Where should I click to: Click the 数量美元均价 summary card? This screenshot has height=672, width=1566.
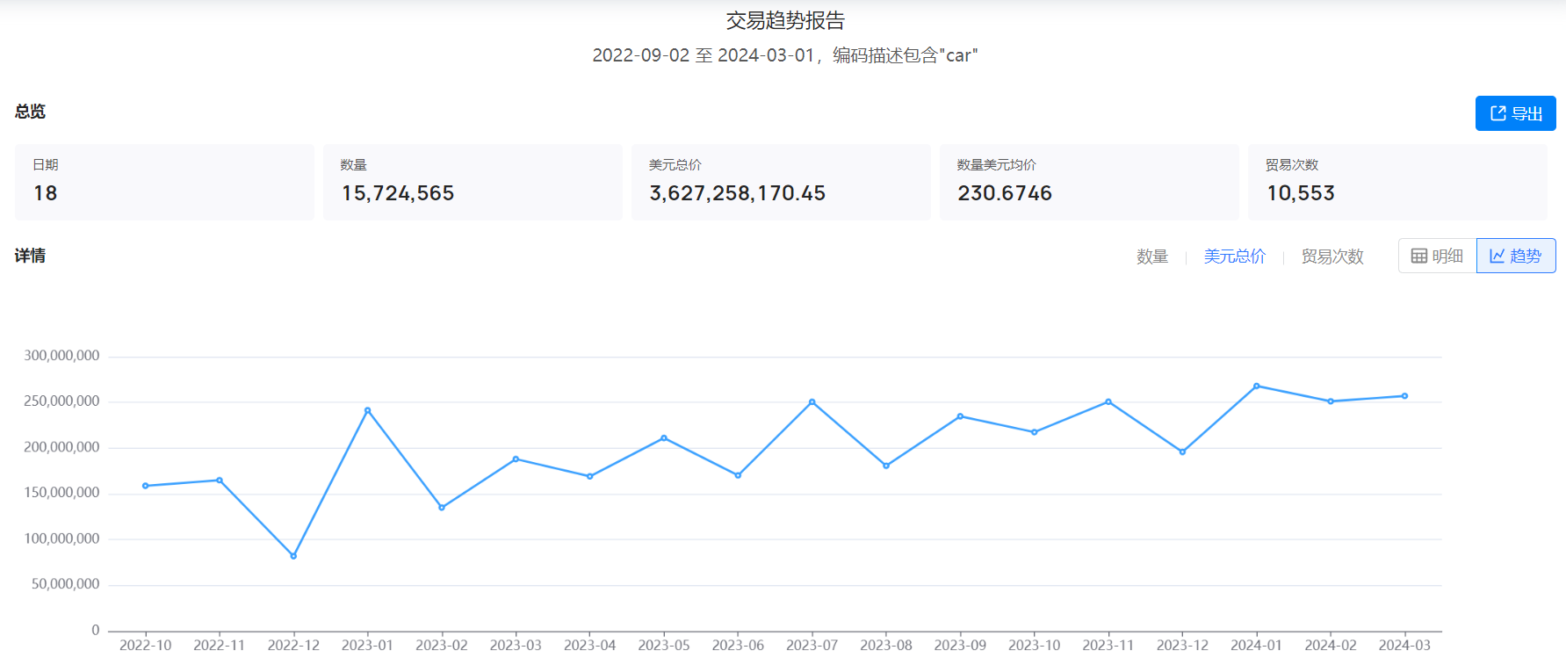click(1088, 182)
